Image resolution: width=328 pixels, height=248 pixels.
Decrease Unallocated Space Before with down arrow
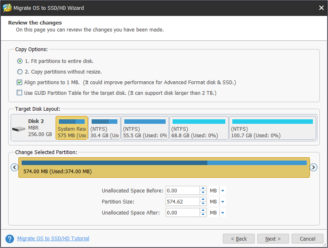point(203,193)
